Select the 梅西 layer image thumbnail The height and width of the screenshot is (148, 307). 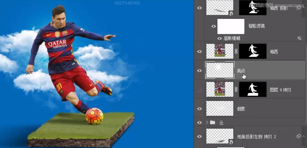[x=220, y=51]
